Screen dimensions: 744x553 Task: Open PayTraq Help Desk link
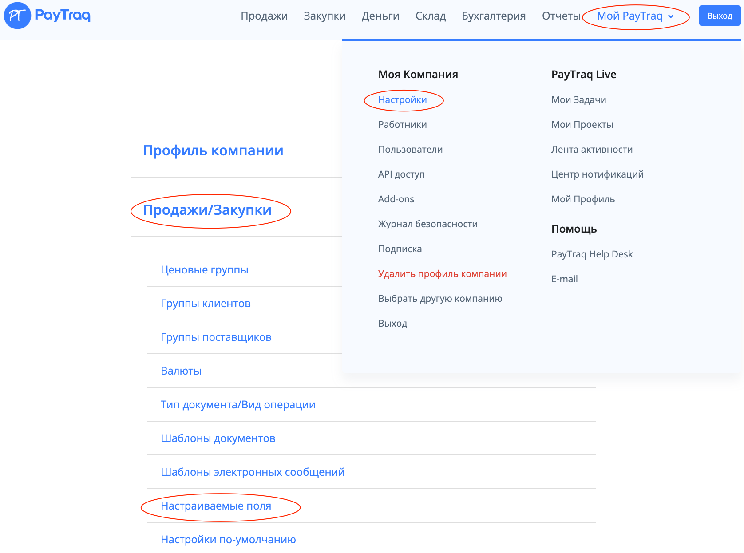[x=592, y=254]
